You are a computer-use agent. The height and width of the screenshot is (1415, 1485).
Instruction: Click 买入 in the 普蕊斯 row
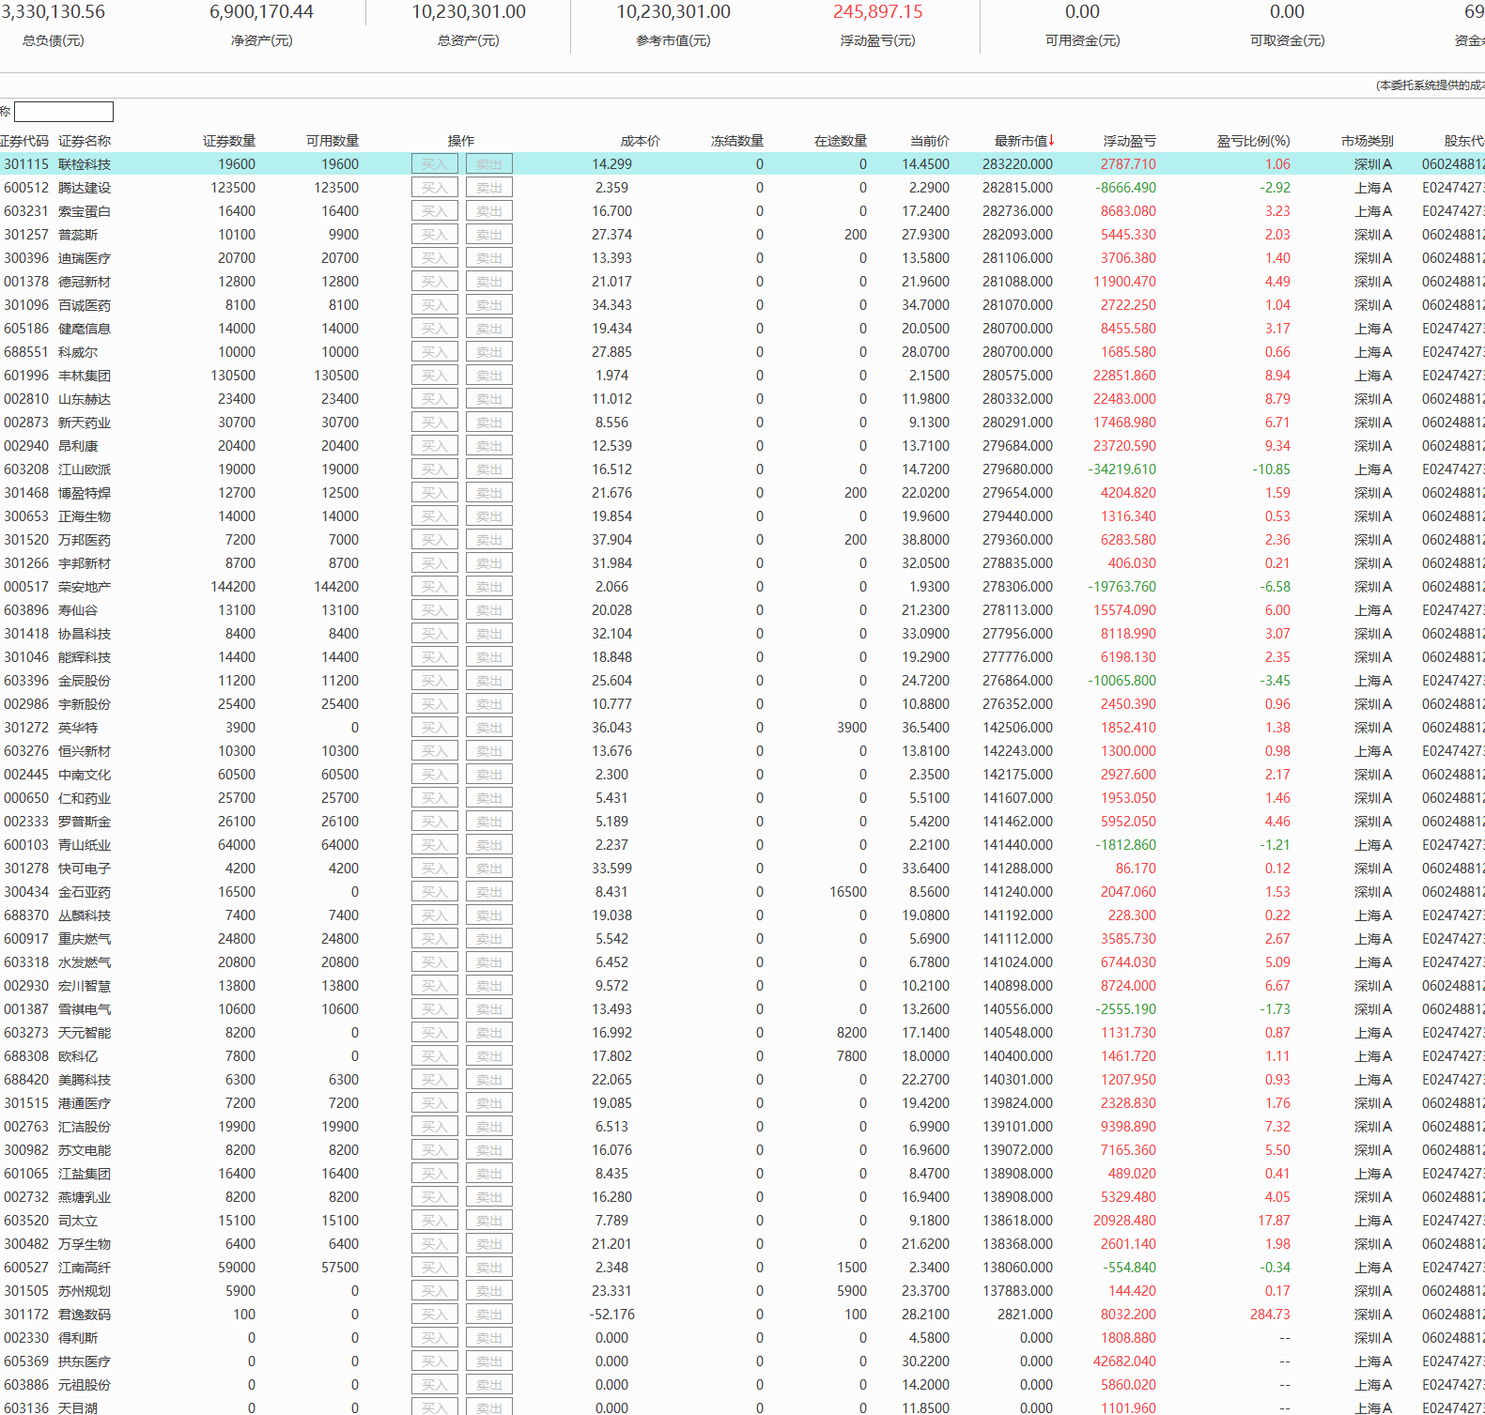click(435, 235)
